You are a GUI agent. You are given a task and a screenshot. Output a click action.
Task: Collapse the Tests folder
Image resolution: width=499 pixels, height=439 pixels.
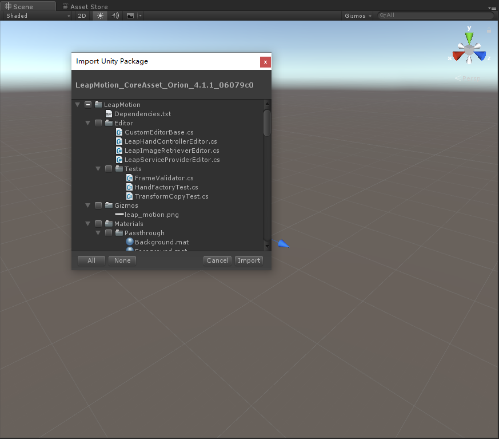(x=98, y=169)
